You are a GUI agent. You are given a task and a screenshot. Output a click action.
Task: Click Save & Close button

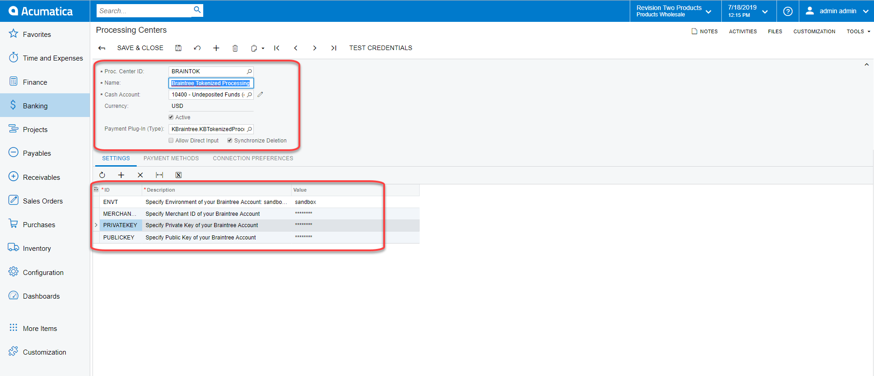(140, 48)
